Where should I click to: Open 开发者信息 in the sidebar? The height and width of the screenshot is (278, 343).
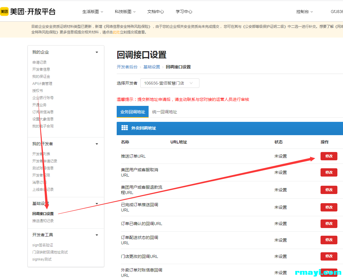[41, 69]
